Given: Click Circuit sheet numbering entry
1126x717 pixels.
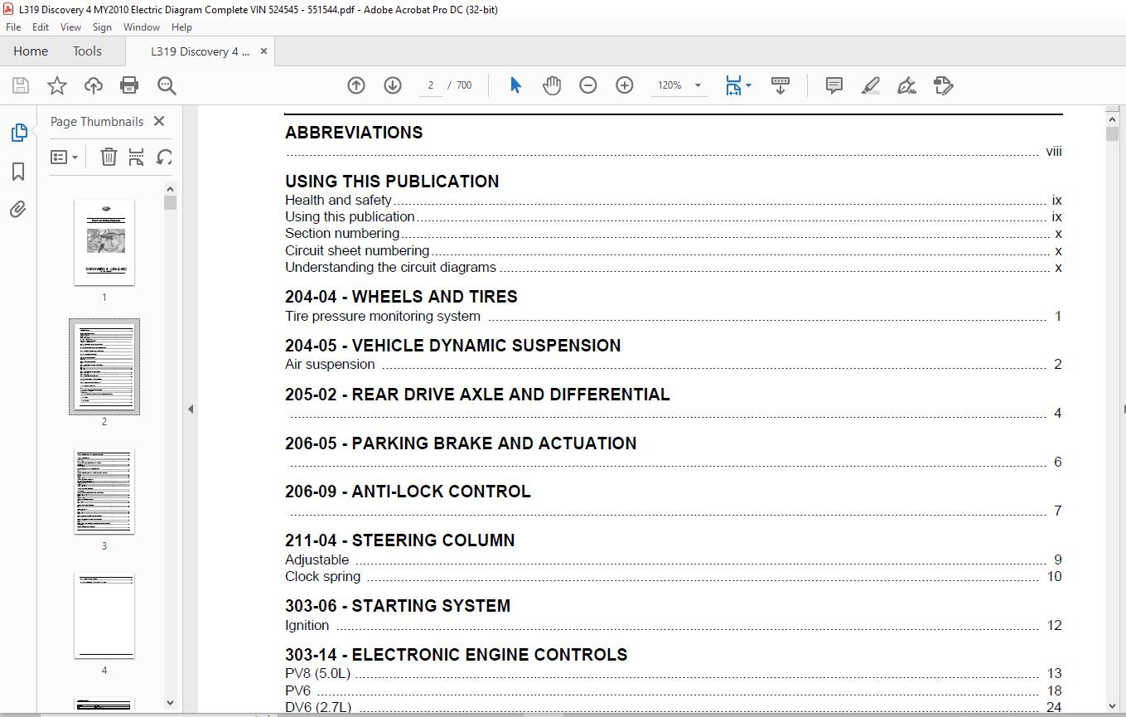Looking at the screenshot, I should 674,250.
